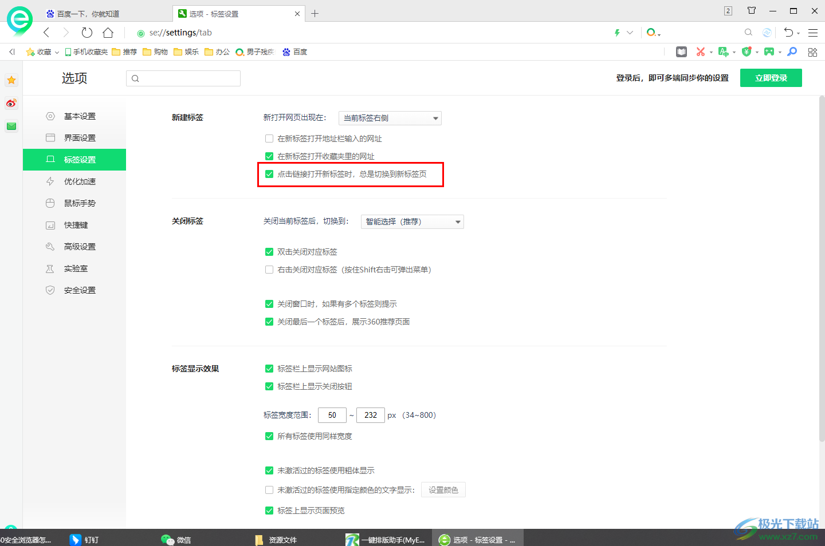Open 界面设置 in the sidebar
The width and height of the screenshot is (825, 546).
point(74,138)
